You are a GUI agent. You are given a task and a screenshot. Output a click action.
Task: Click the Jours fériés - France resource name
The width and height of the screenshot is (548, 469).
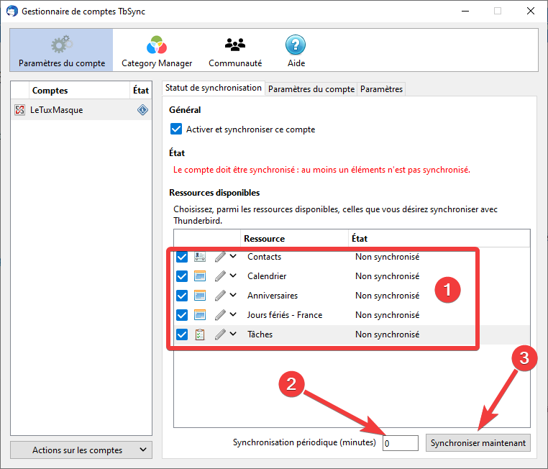pyautogui.click(x=285, y=315)
